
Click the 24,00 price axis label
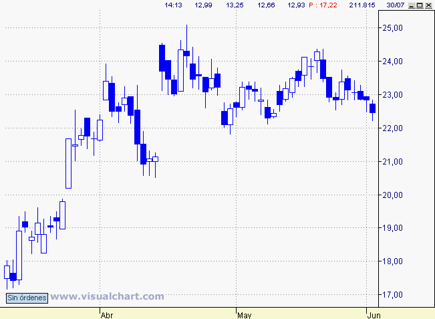click(x=392, y=61)
